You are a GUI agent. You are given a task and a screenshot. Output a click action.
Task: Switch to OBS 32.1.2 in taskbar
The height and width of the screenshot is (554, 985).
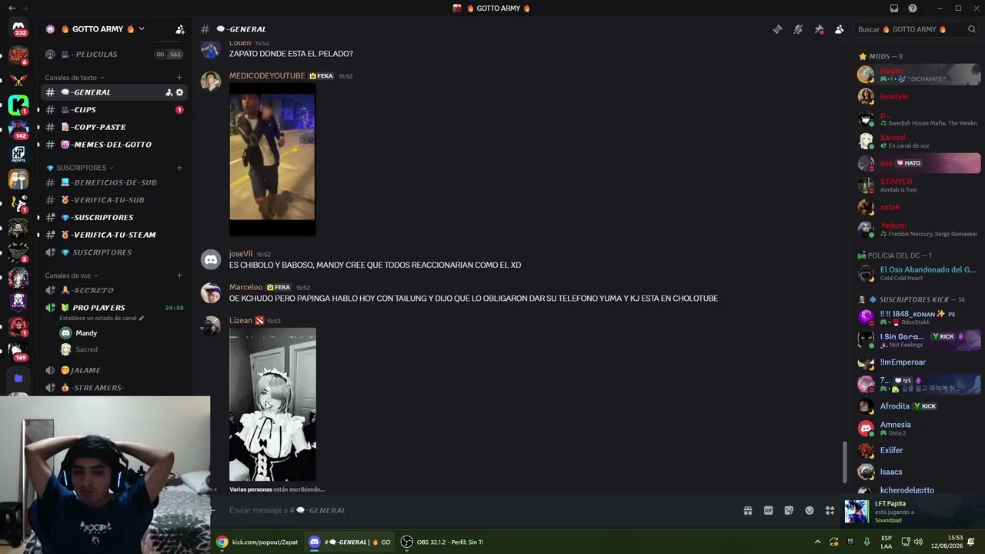[x=442, y=542]
